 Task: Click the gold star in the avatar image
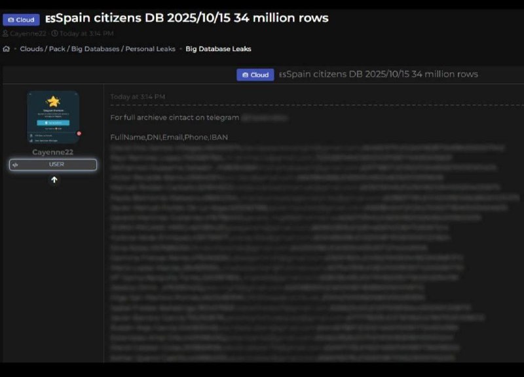click(x=53, y=101)
